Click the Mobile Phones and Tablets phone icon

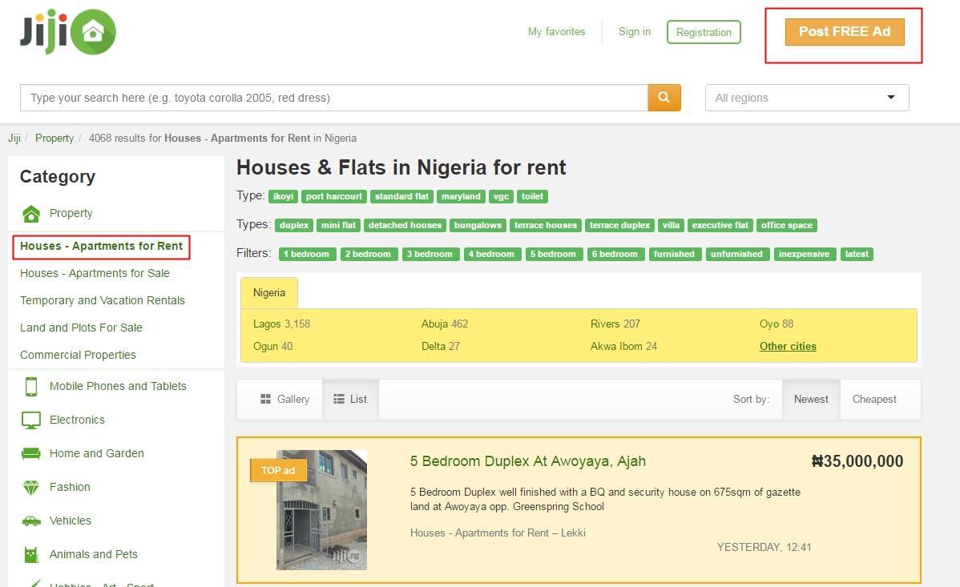point(31,387)
